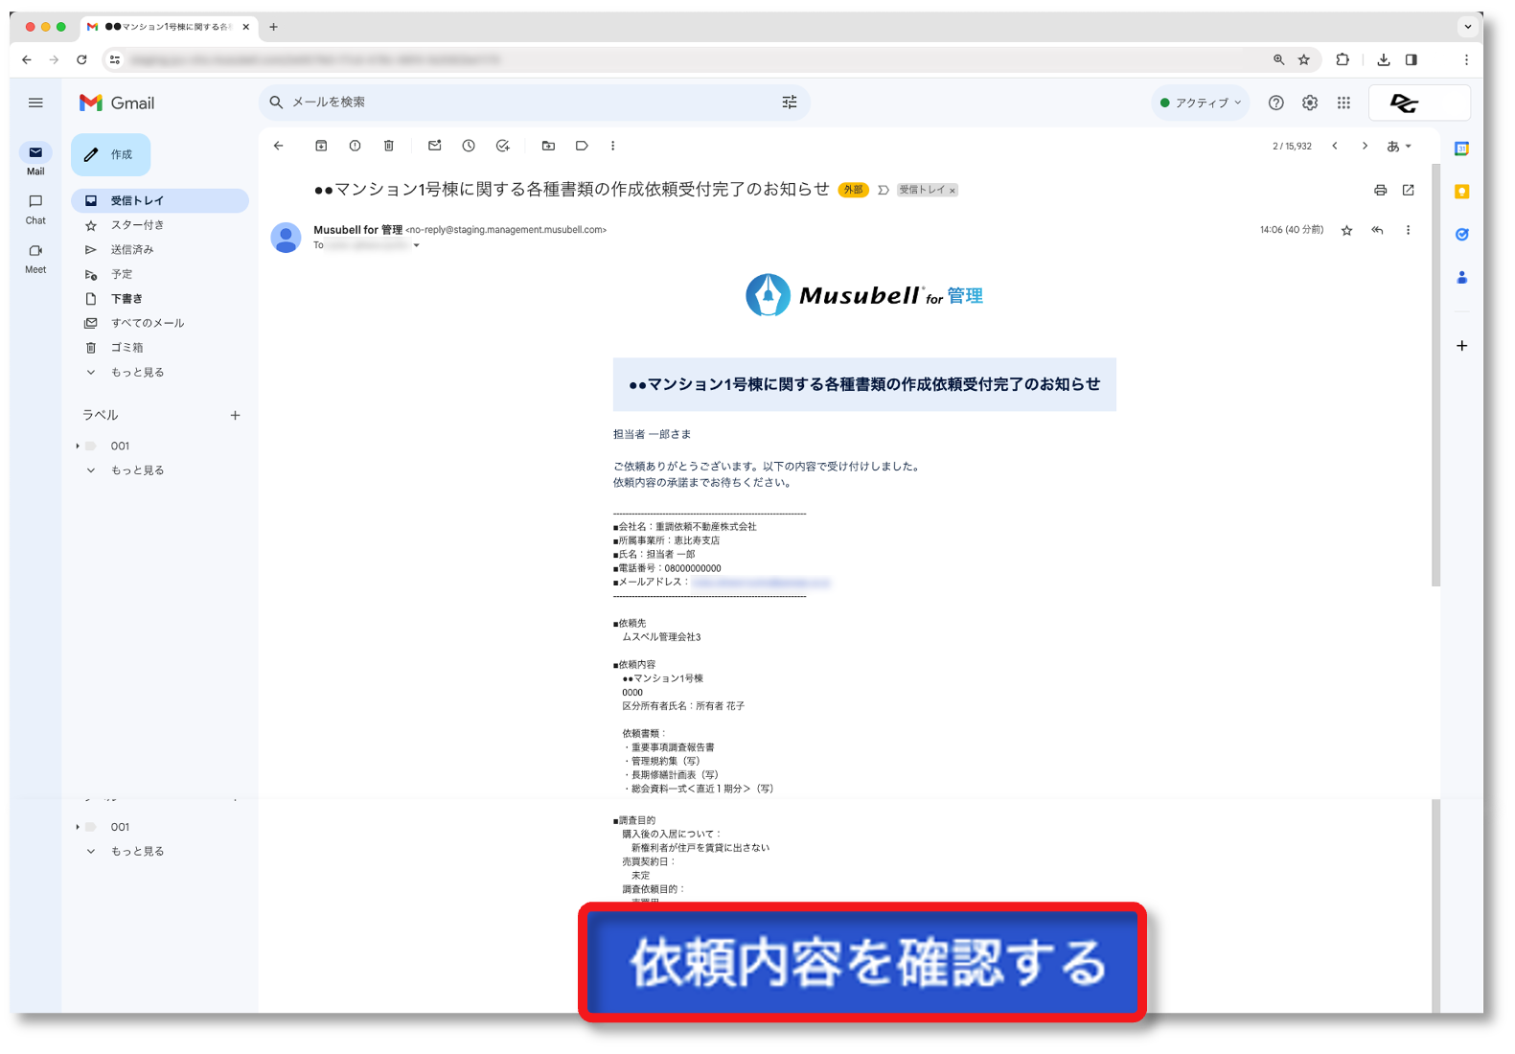Print the email using the printer icon
This screenshot has width=1515, height=1054.
(x=1380, y=190)
